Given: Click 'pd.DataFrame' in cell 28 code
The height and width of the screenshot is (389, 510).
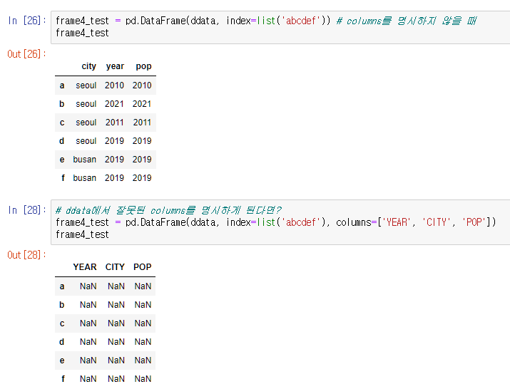Looking at the screenshot, I should [155, 222].
